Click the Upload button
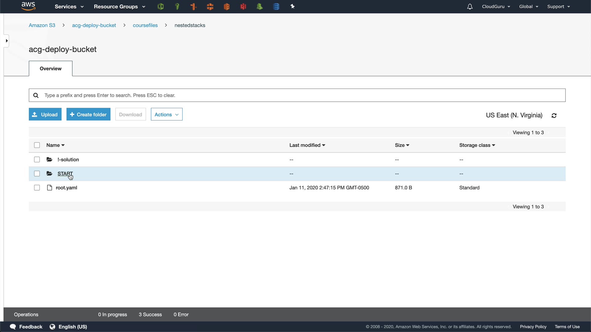Viewport: 591px width, 332px height. (x=45, y=114)
